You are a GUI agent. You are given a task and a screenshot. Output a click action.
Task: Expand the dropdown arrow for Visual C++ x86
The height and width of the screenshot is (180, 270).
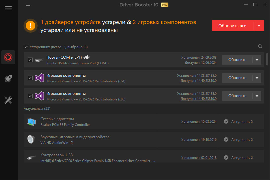[x=257, y=96]
